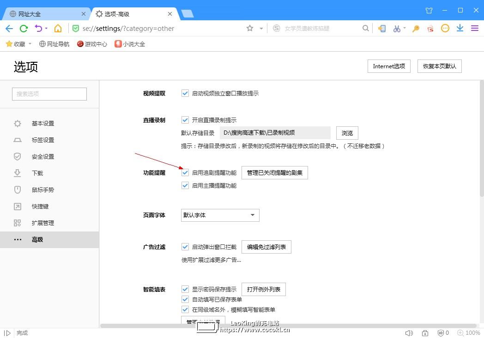This screenshot has width=484, height=338.
Task: Click the 默认存储目录 path field
Action: (x=275, y=133)
